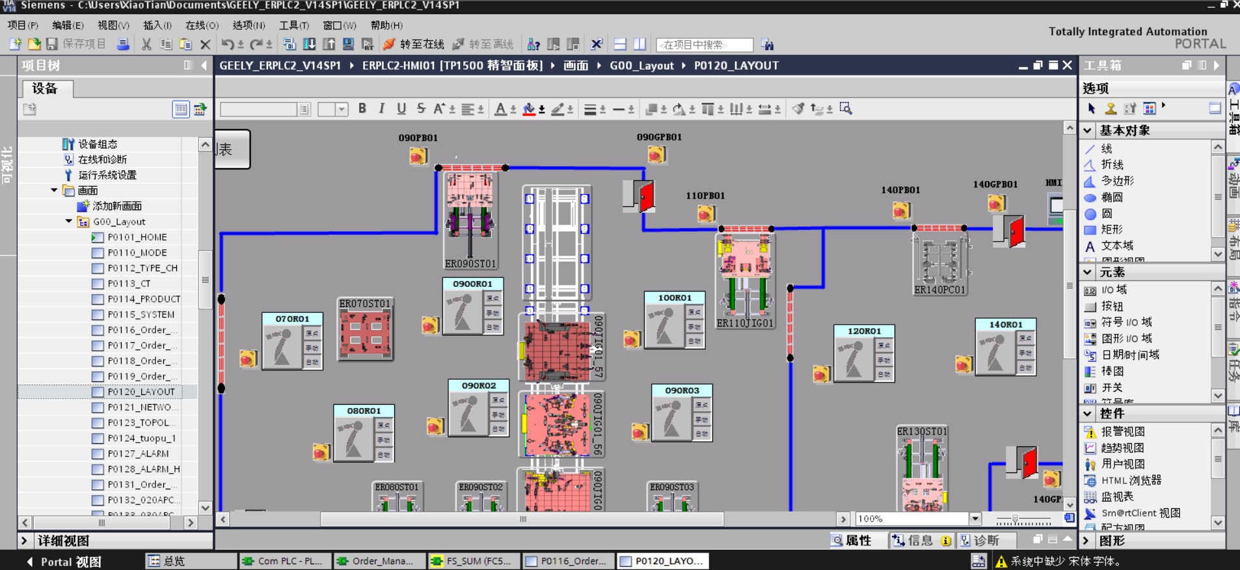Click the stamp tool icon in toolbox options
Viewport: 1240px width, 570px height.
click(1111, 108)
